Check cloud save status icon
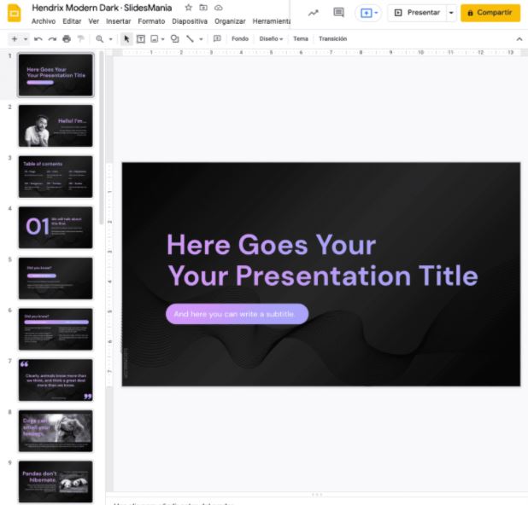Image resolution: width=528 pixels, height=505 pixels. click(x=219, y=8)
